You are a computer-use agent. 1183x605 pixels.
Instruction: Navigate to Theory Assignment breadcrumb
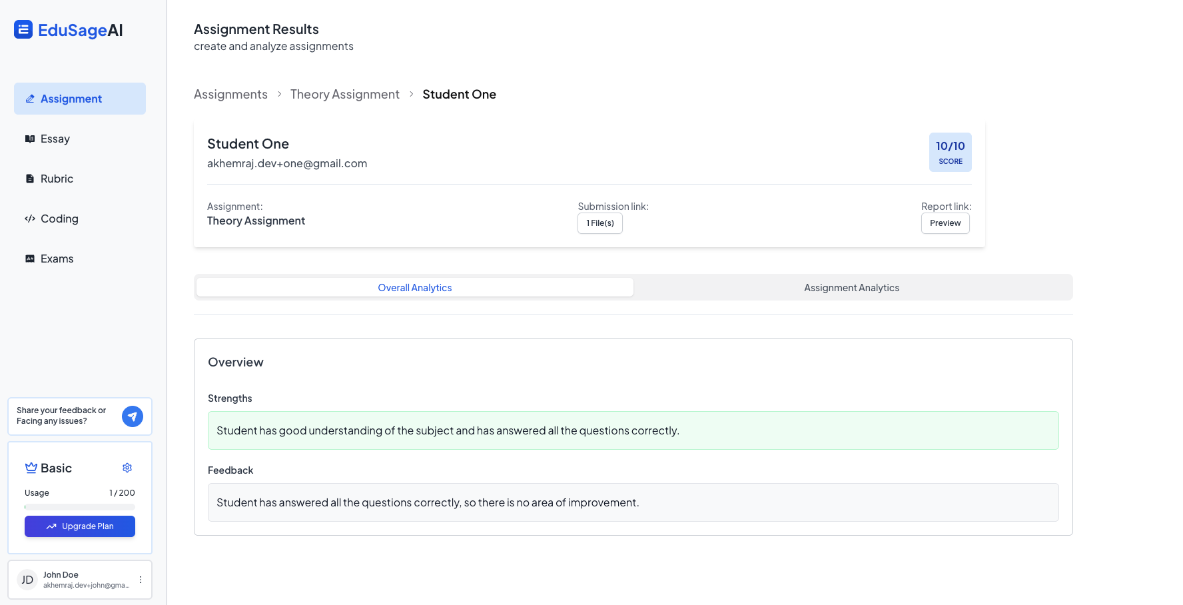345,95
